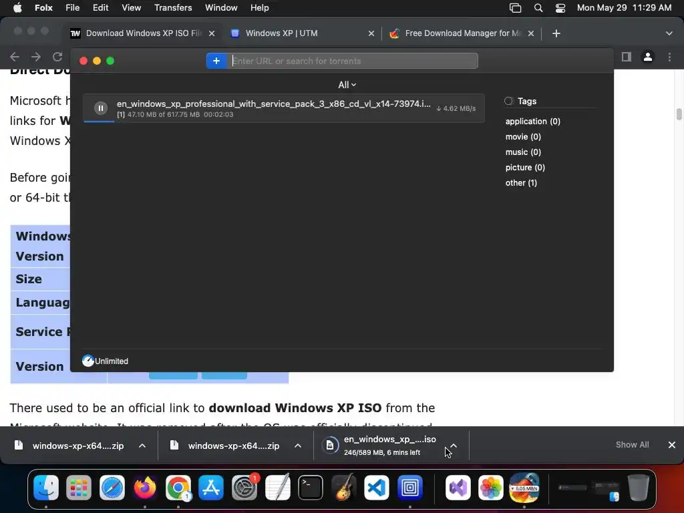Select the picture (0) tag

tap(525, 168)
